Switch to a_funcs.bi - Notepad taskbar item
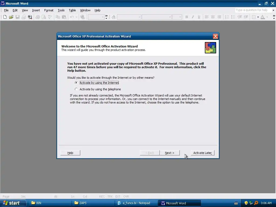Image resolution: width=276 pixels, height=207 pixels. 136,203
